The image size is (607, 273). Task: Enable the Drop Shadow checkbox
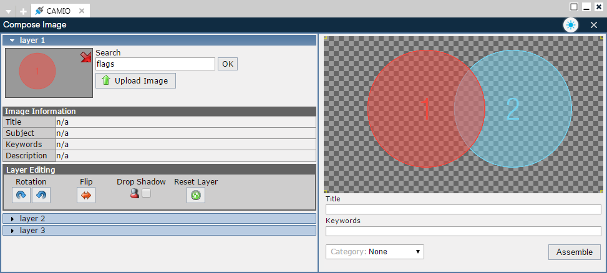pos(146,194)
